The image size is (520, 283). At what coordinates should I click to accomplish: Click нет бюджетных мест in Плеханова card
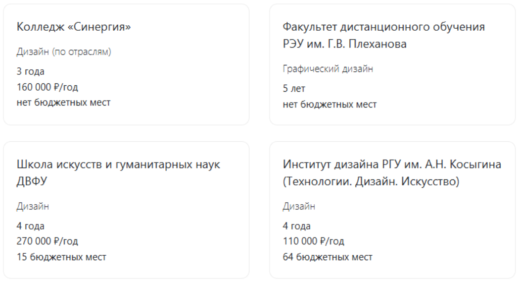330,104
